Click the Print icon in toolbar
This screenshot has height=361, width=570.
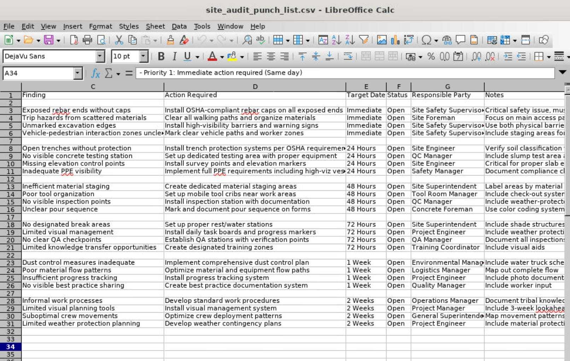click(87, 40)
